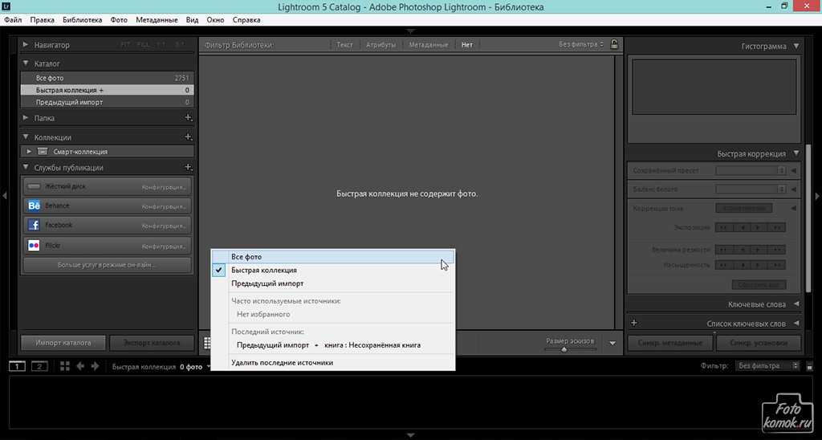Viewport: 822px width, 440px height.
Task: Click the plus icon next to Коллекции
Action: point(188,137)
